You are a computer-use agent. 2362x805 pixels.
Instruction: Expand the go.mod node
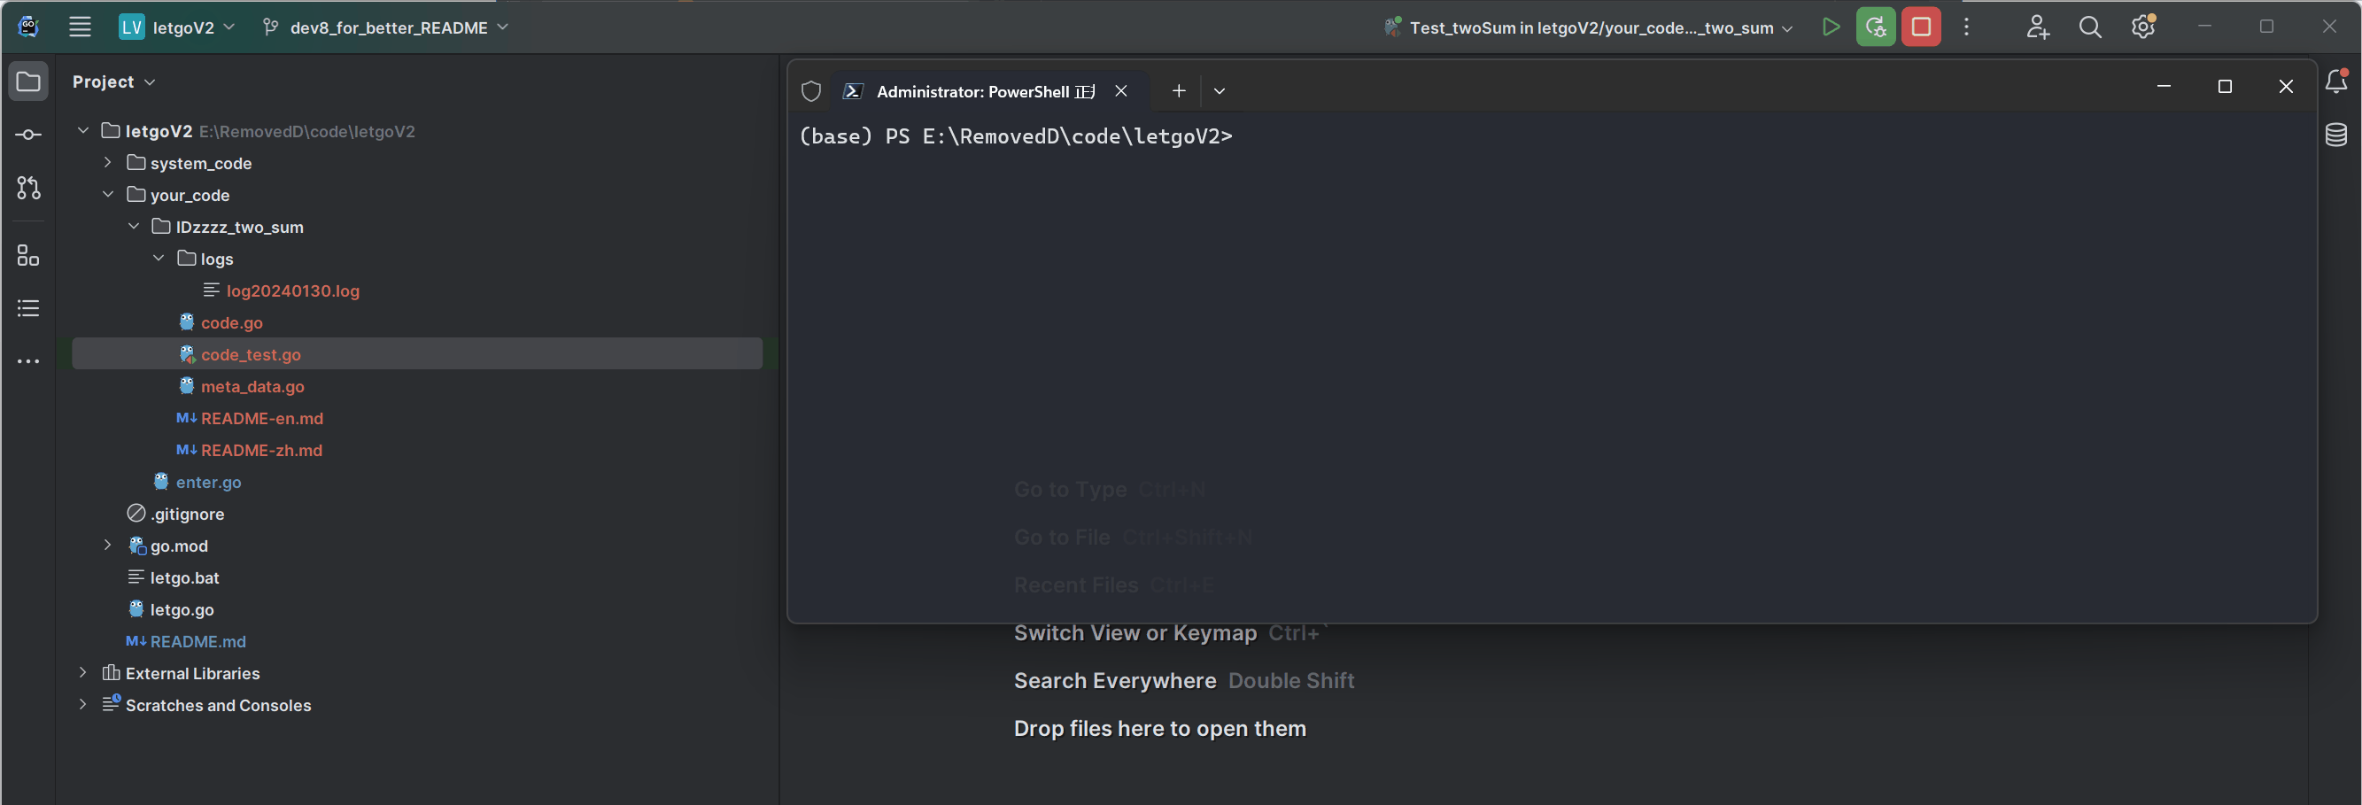108,545
